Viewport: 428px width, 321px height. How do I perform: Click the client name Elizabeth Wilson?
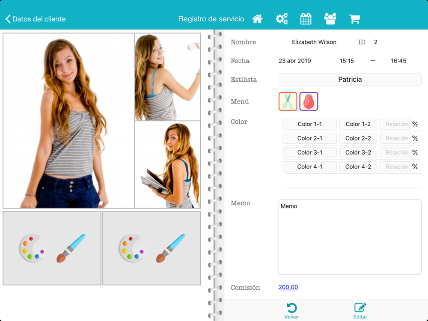click(x=314, y=42)
